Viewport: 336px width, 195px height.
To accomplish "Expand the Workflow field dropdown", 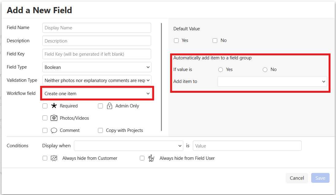I will [x=97, y=94].
